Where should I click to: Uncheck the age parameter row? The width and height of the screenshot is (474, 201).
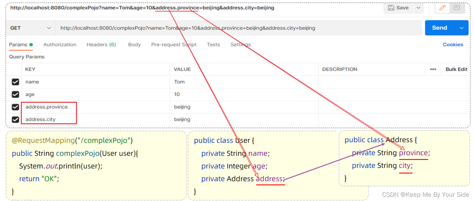15,94
